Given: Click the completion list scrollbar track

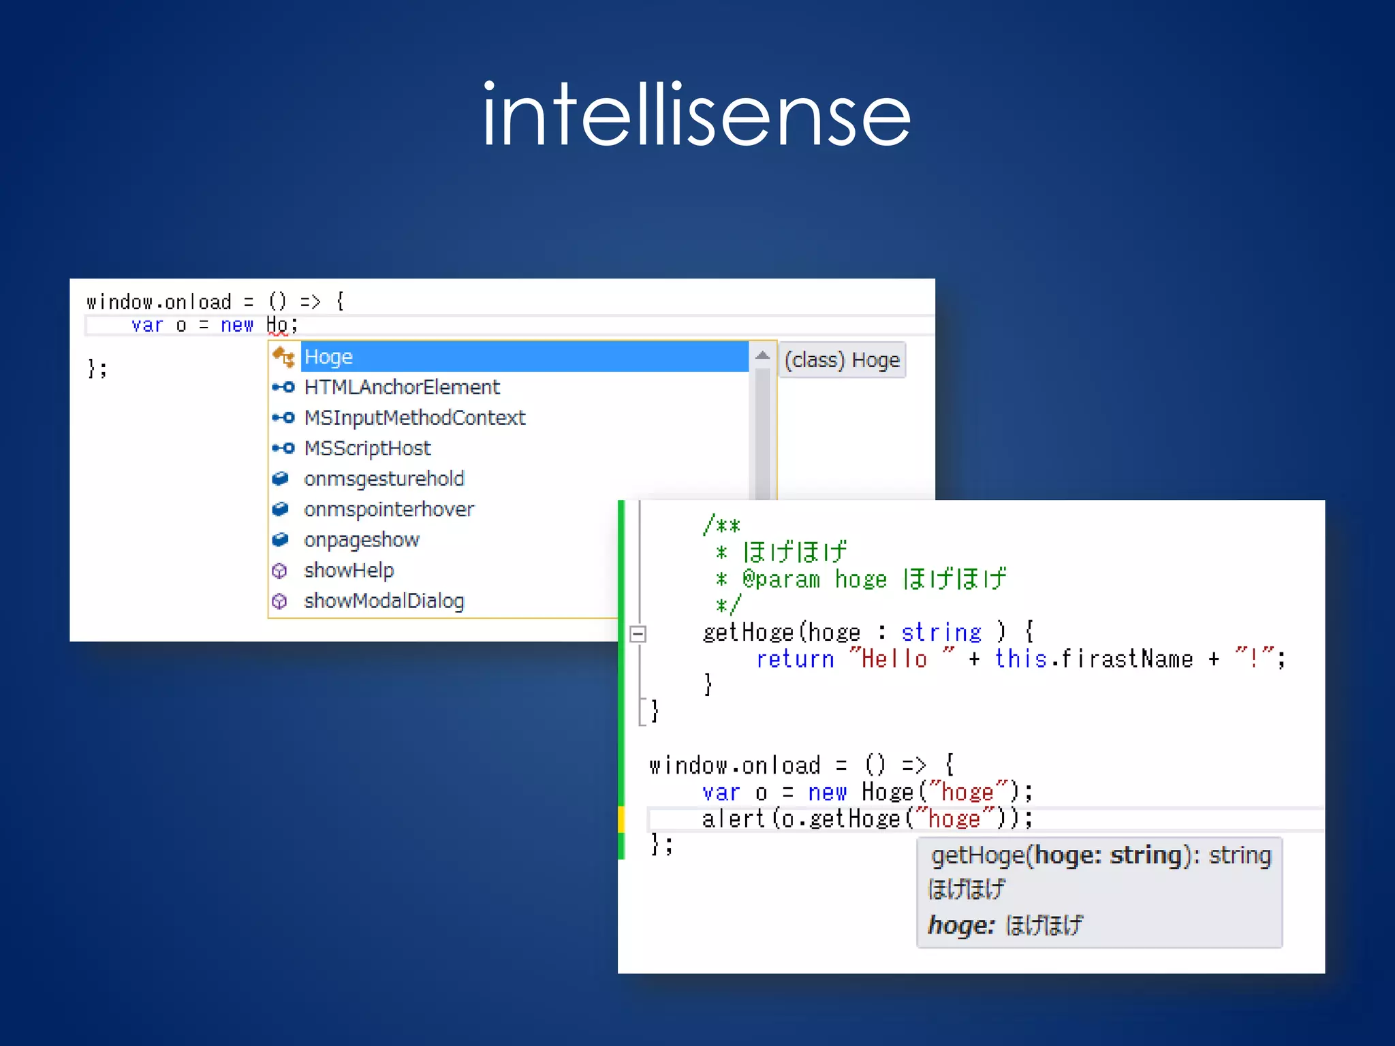Looking at the screenshot, I should [763, 436].
